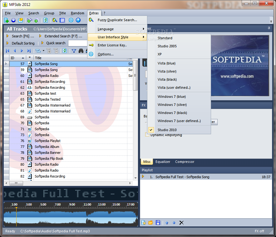This screenshot has height=237, width=276.
Task: Go to next record arrow
Action: pos(22,51)
